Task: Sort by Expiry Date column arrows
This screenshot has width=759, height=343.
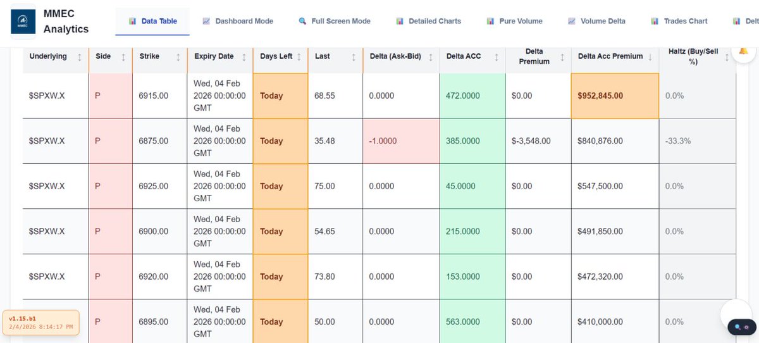Action: click(244, 57)
